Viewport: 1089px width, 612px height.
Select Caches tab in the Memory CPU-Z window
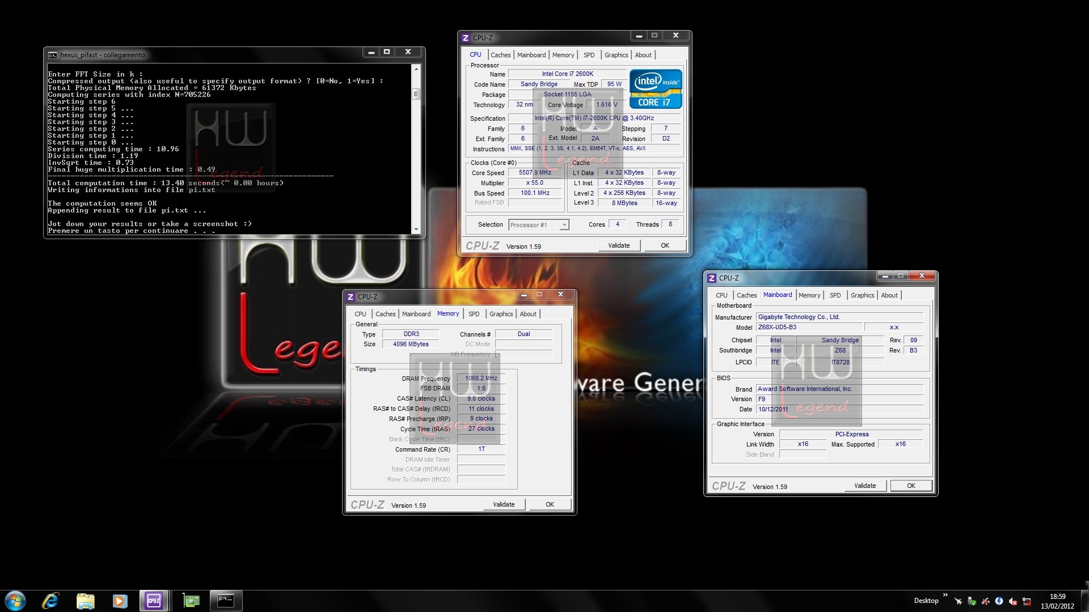click(385, 314)
